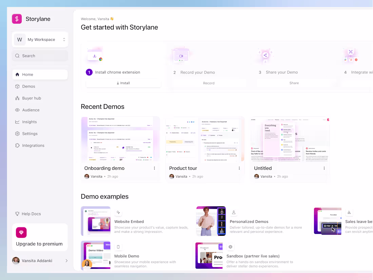The height and width of the screenshot is (280, 373).
Task: Click the Product tour title
Action: click(183, 168)
